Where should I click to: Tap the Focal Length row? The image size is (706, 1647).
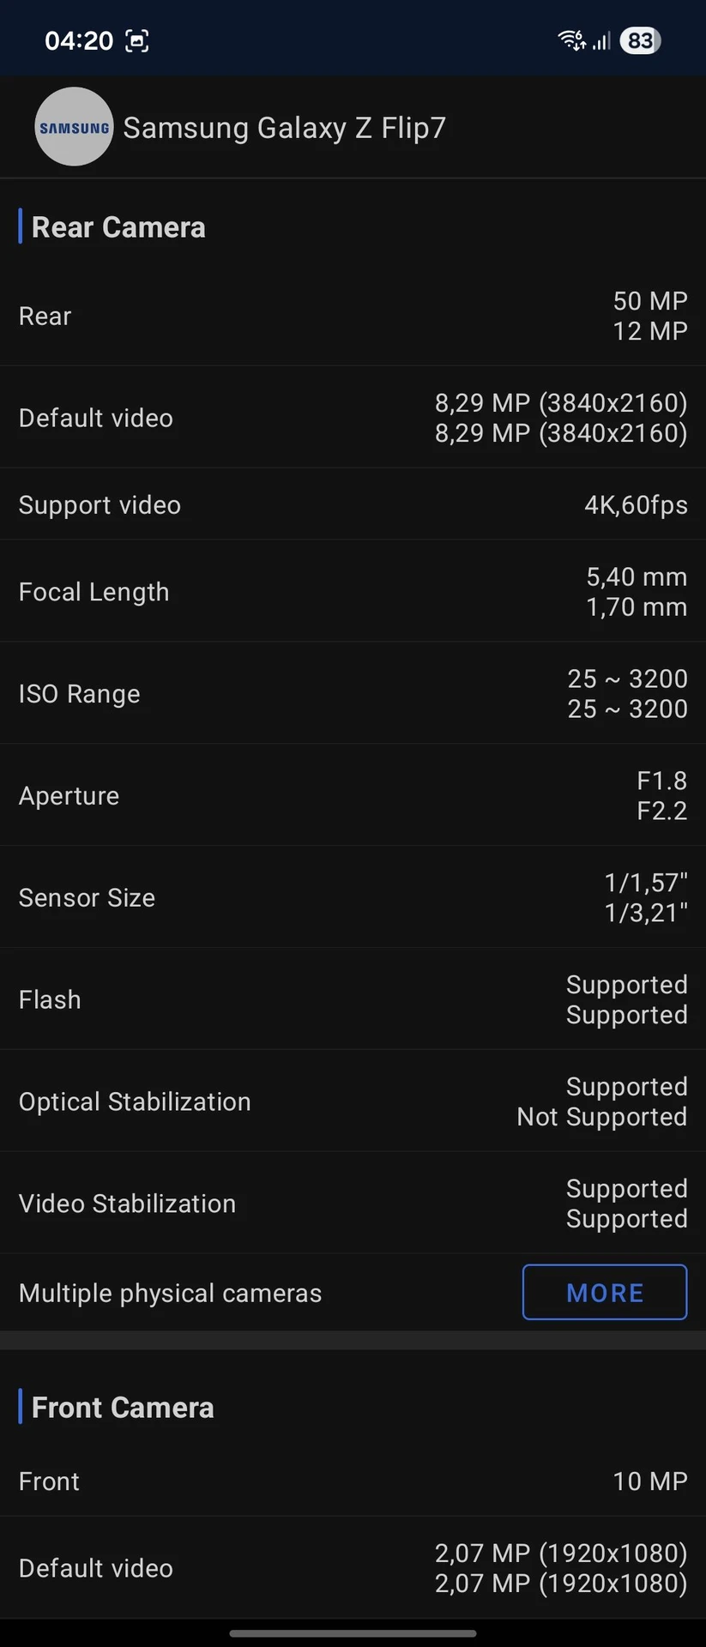click(353, 591)
